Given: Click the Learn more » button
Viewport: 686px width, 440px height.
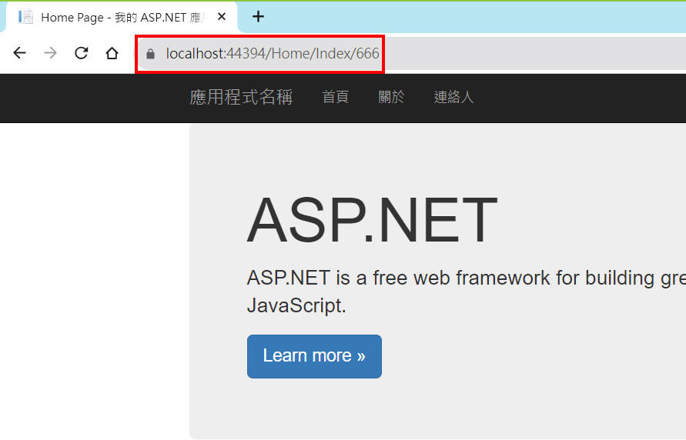Looking at the screenshot, I should (x=314, y=356).
